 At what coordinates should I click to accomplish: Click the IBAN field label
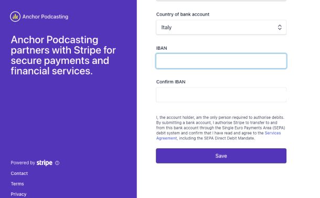[162, 48]
